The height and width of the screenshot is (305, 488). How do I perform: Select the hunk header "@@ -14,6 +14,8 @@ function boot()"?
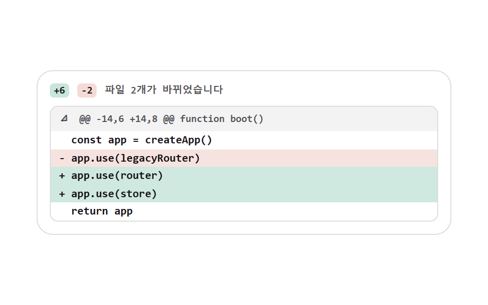point(171,119)
